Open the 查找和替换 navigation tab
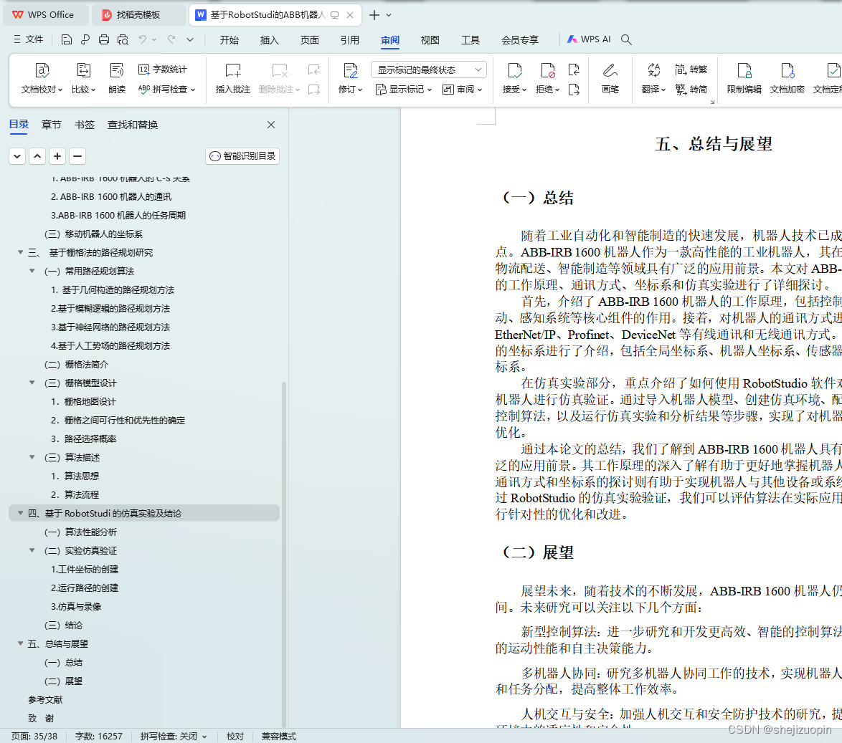The width and height of the screenshot is (842, 743). coord(133,125)
